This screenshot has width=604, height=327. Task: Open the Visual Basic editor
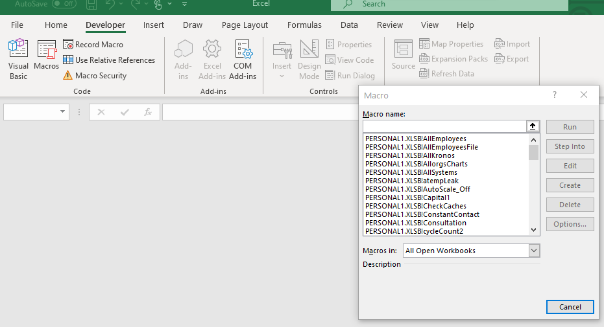point(18,60)
